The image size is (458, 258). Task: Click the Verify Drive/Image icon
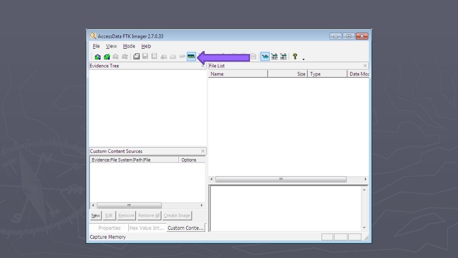182,56
